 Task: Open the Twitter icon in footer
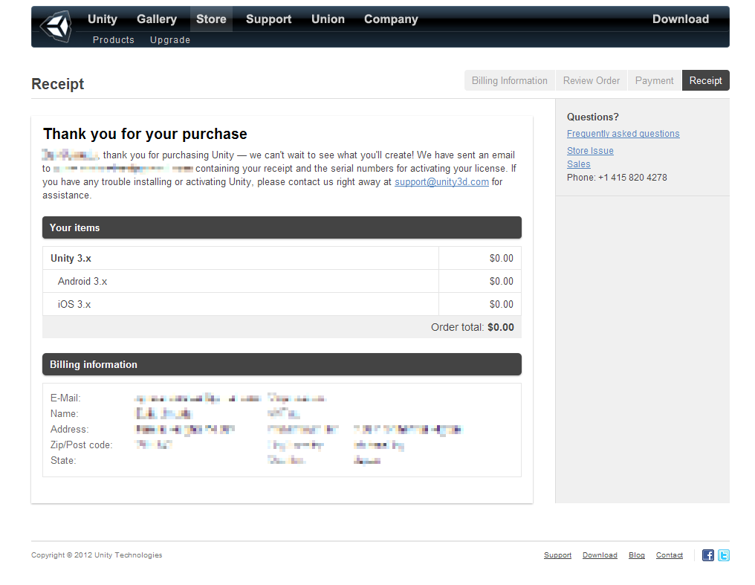[723, 555]
